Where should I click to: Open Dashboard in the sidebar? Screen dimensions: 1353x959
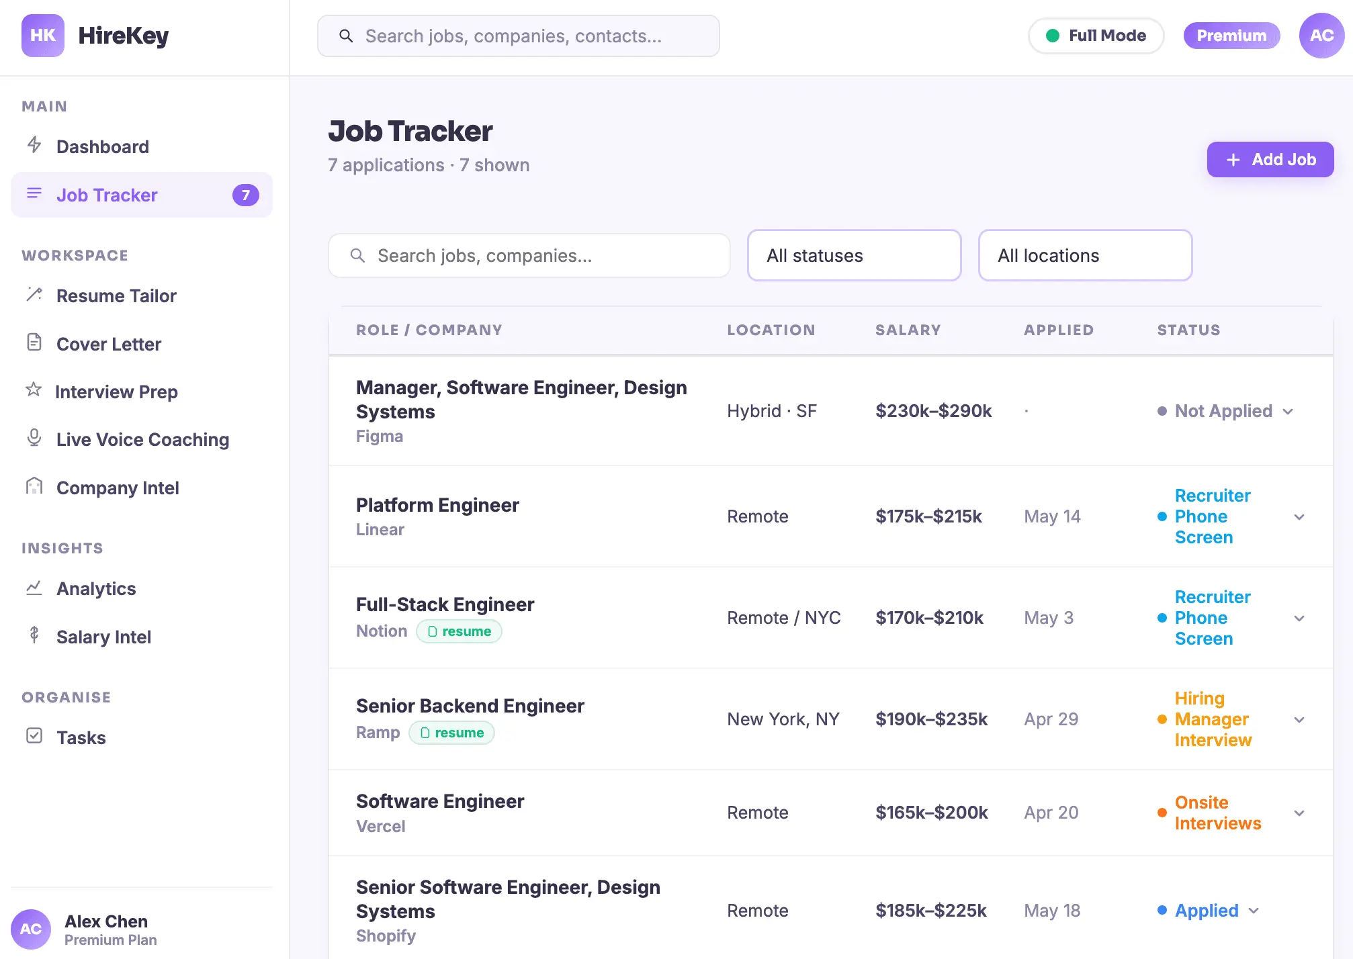(x=142, y=146)
